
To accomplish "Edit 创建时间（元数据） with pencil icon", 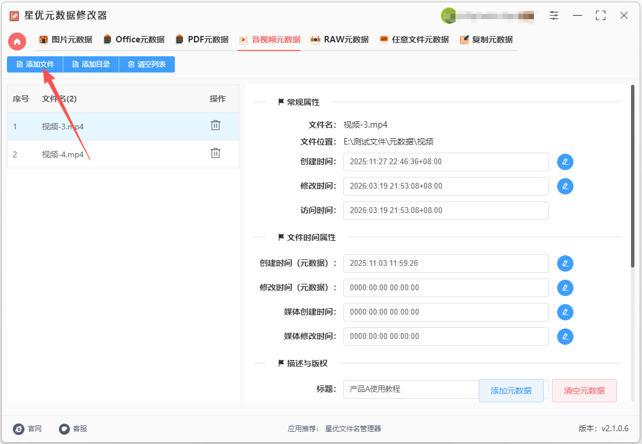I will tap(565, 263).
